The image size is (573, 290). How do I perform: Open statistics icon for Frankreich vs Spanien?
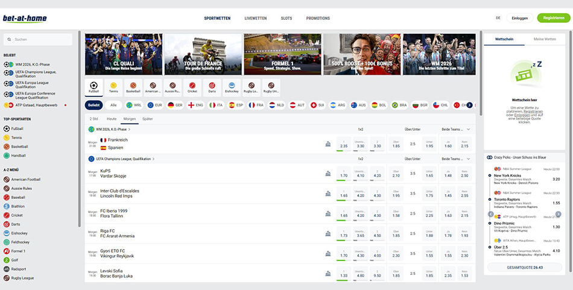[328, 144]
